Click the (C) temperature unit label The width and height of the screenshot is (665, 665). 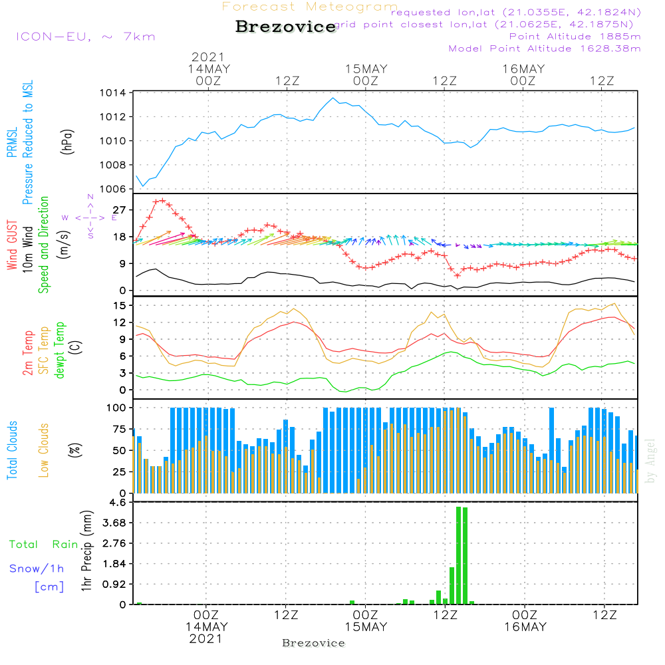[x=76, y=347]
